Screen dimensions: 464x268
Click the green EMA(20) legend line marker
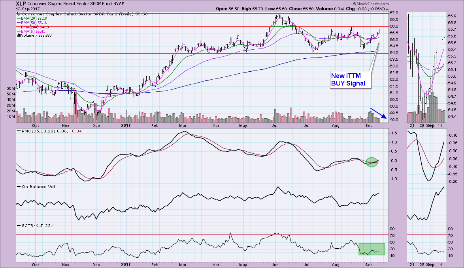coord(19,18)
